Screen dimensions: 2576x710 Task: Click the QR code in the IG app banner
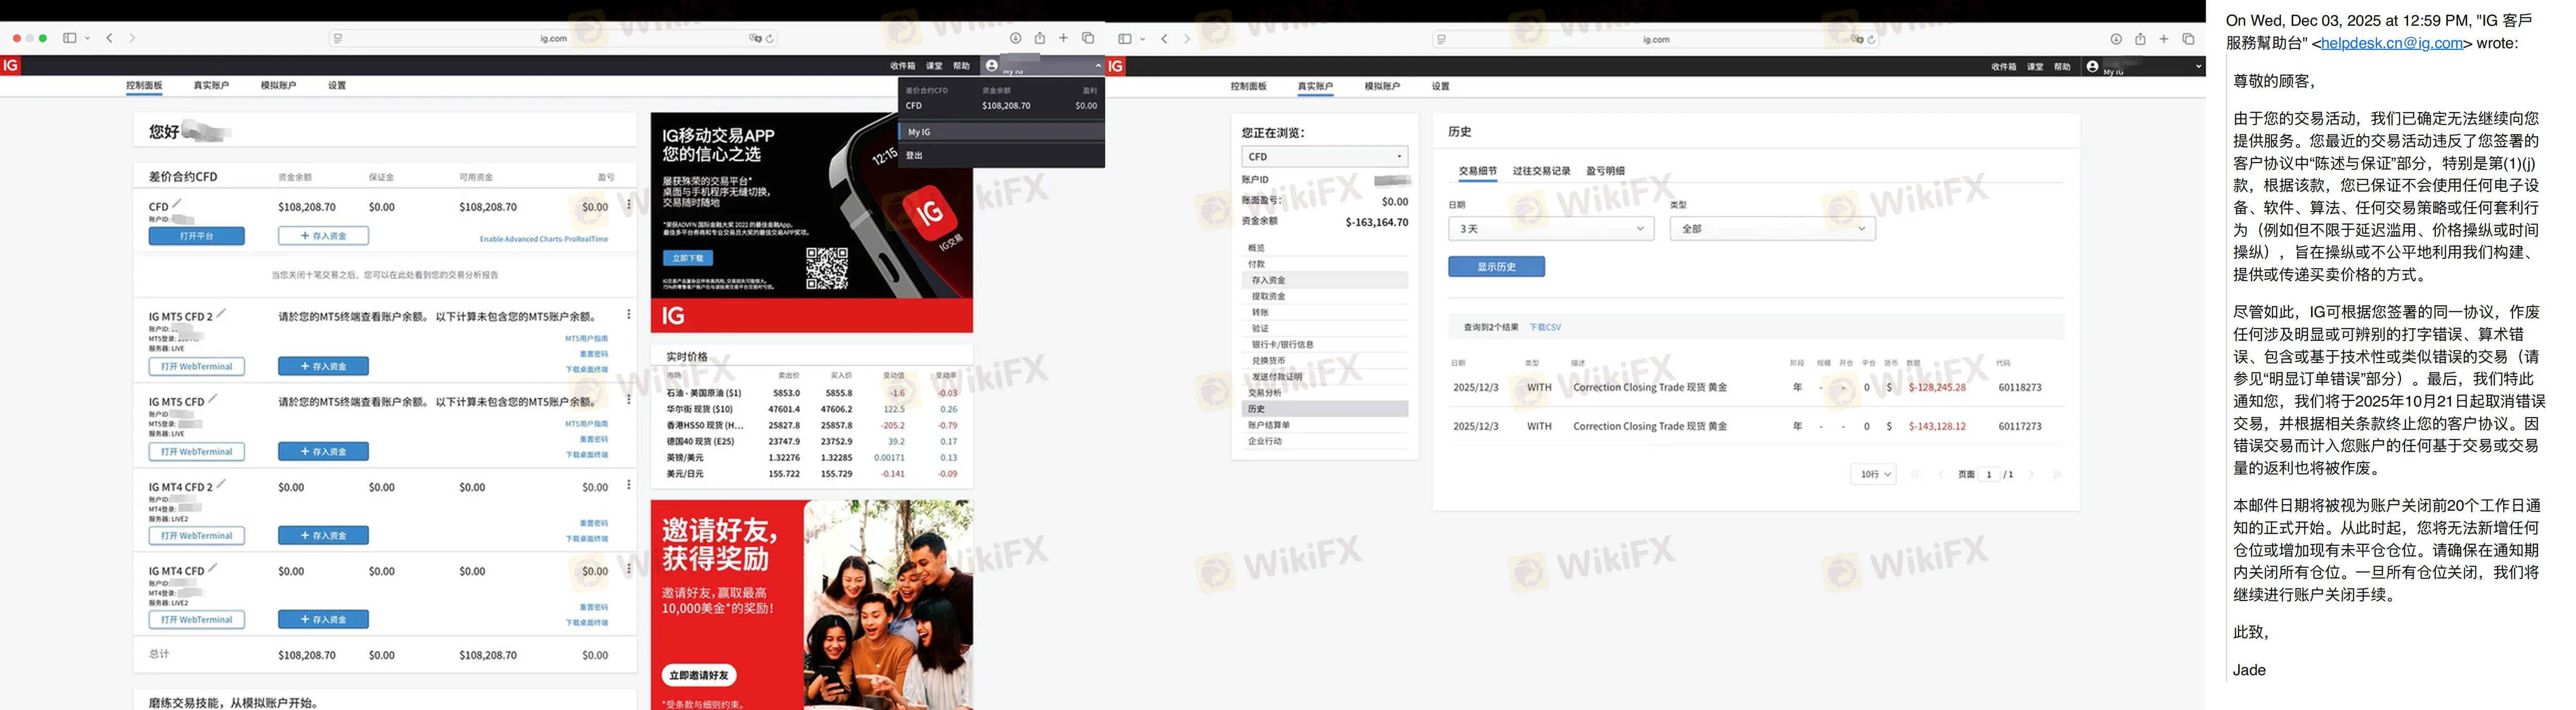(x=827, y=269)
